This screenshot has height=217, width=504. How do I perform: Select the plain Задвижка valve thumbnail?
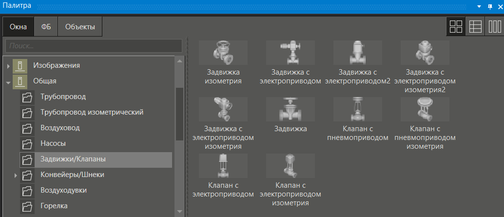tap(290, 109)
